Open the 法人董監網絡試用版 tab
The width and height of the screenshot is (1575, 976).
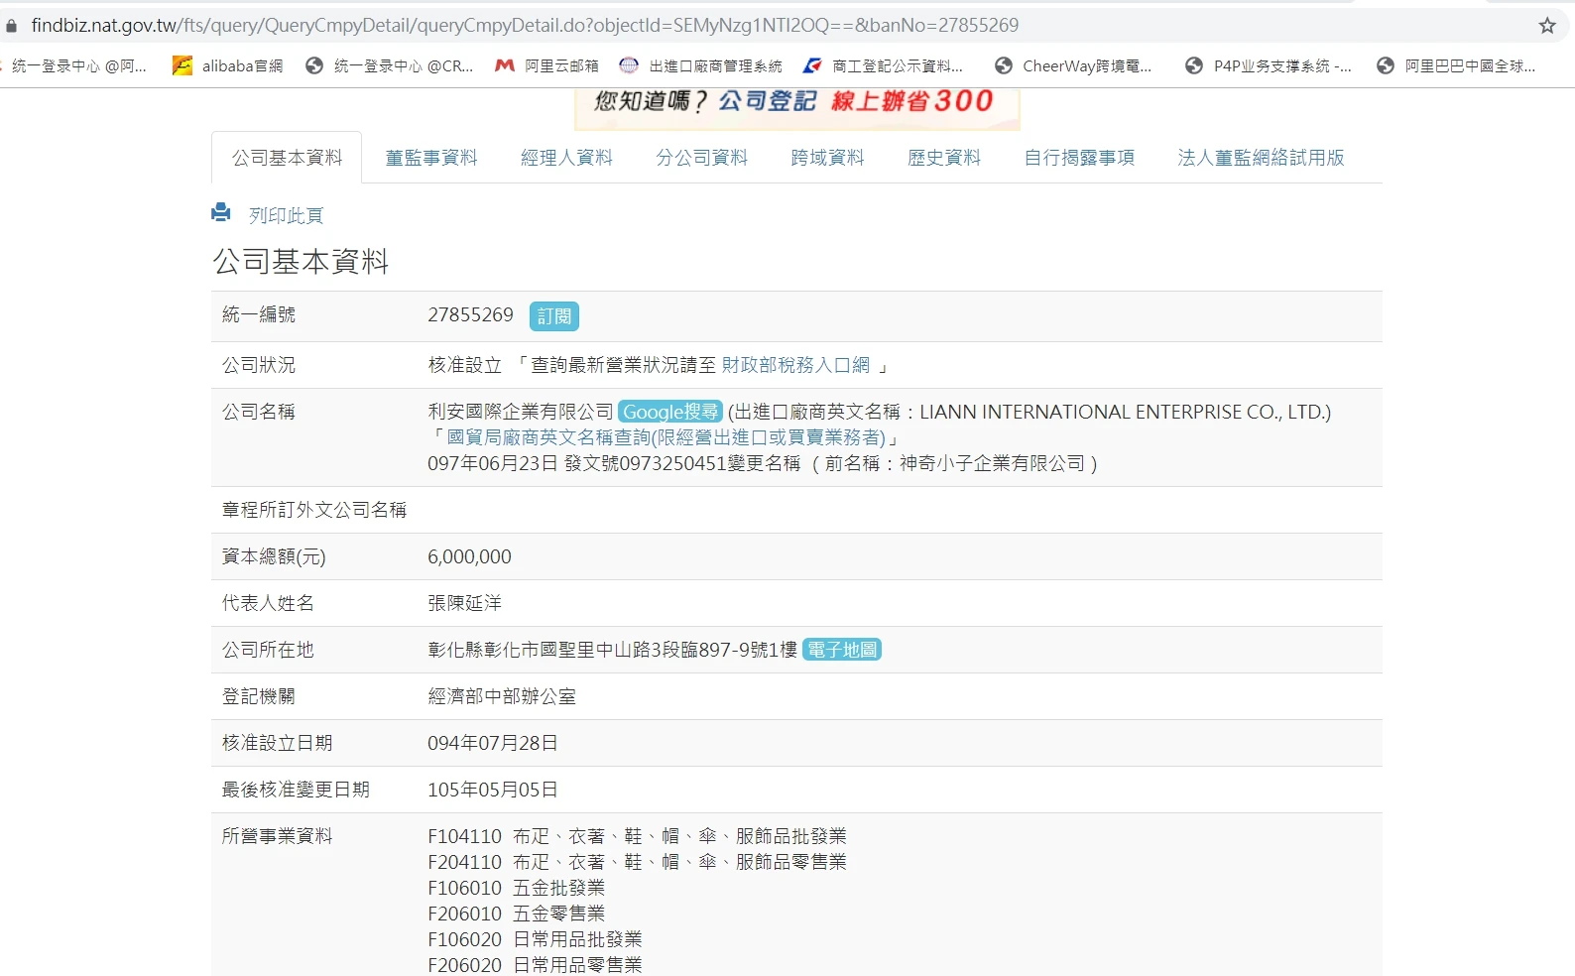[x=1261, y=158]
